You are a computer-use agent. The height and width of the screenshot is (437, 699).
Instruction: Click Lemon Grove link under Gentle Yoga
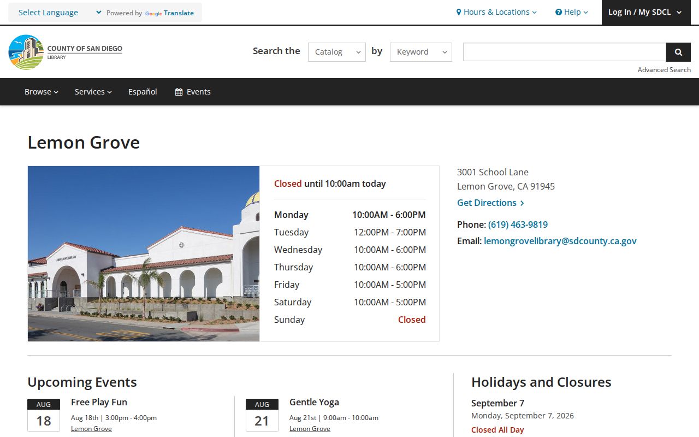[x=310, y=429]
